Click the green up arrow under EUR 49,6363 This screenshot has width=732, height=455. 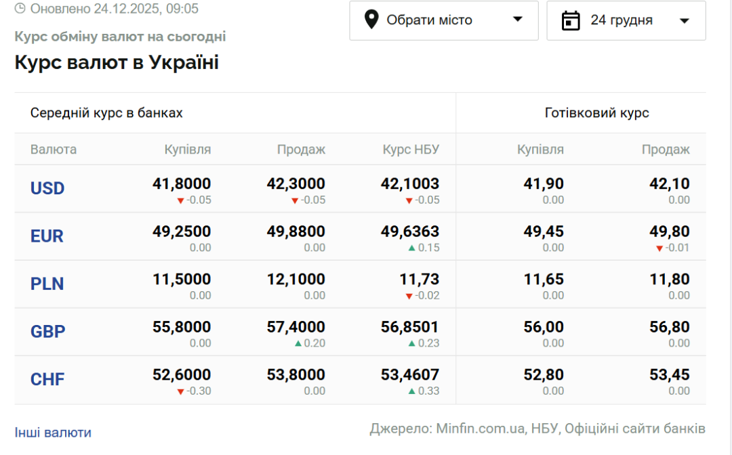pyautogui.click(x=411, y=248)
